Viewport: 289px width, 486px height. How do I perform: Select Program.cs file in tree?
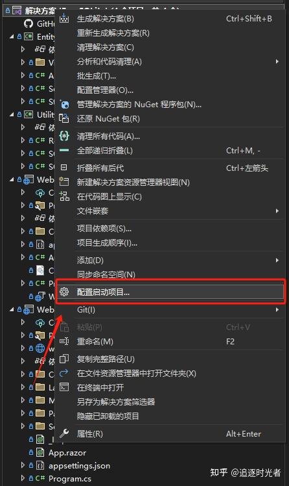point(69,478)
